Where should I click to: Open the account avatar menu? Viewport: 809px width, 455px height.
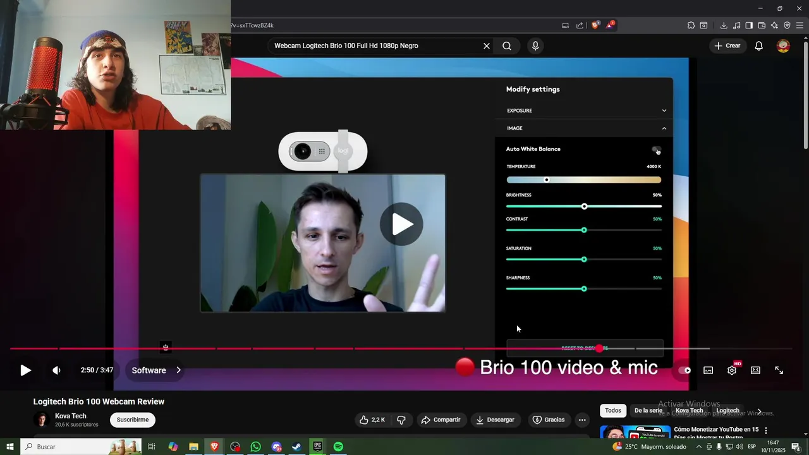click(783, 45)
